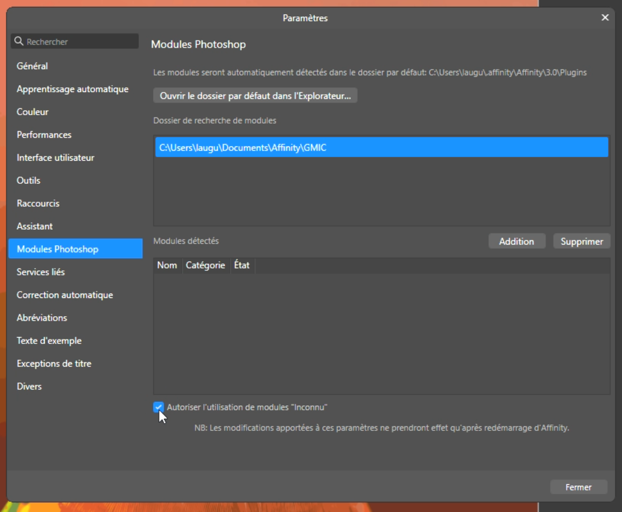Go to the Couleur settings
The height and width of the screenshot is (512, 622).
[x=33, y=112]
